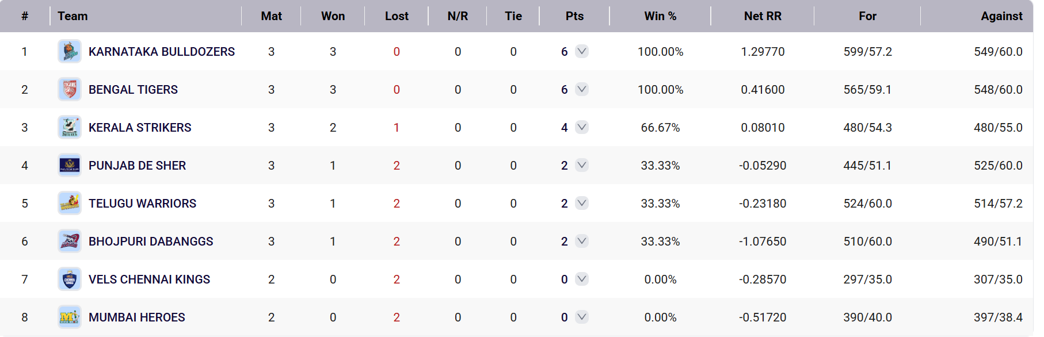
Task: Open the VELS CHENNAI KINGS team link
Action: 150,279
